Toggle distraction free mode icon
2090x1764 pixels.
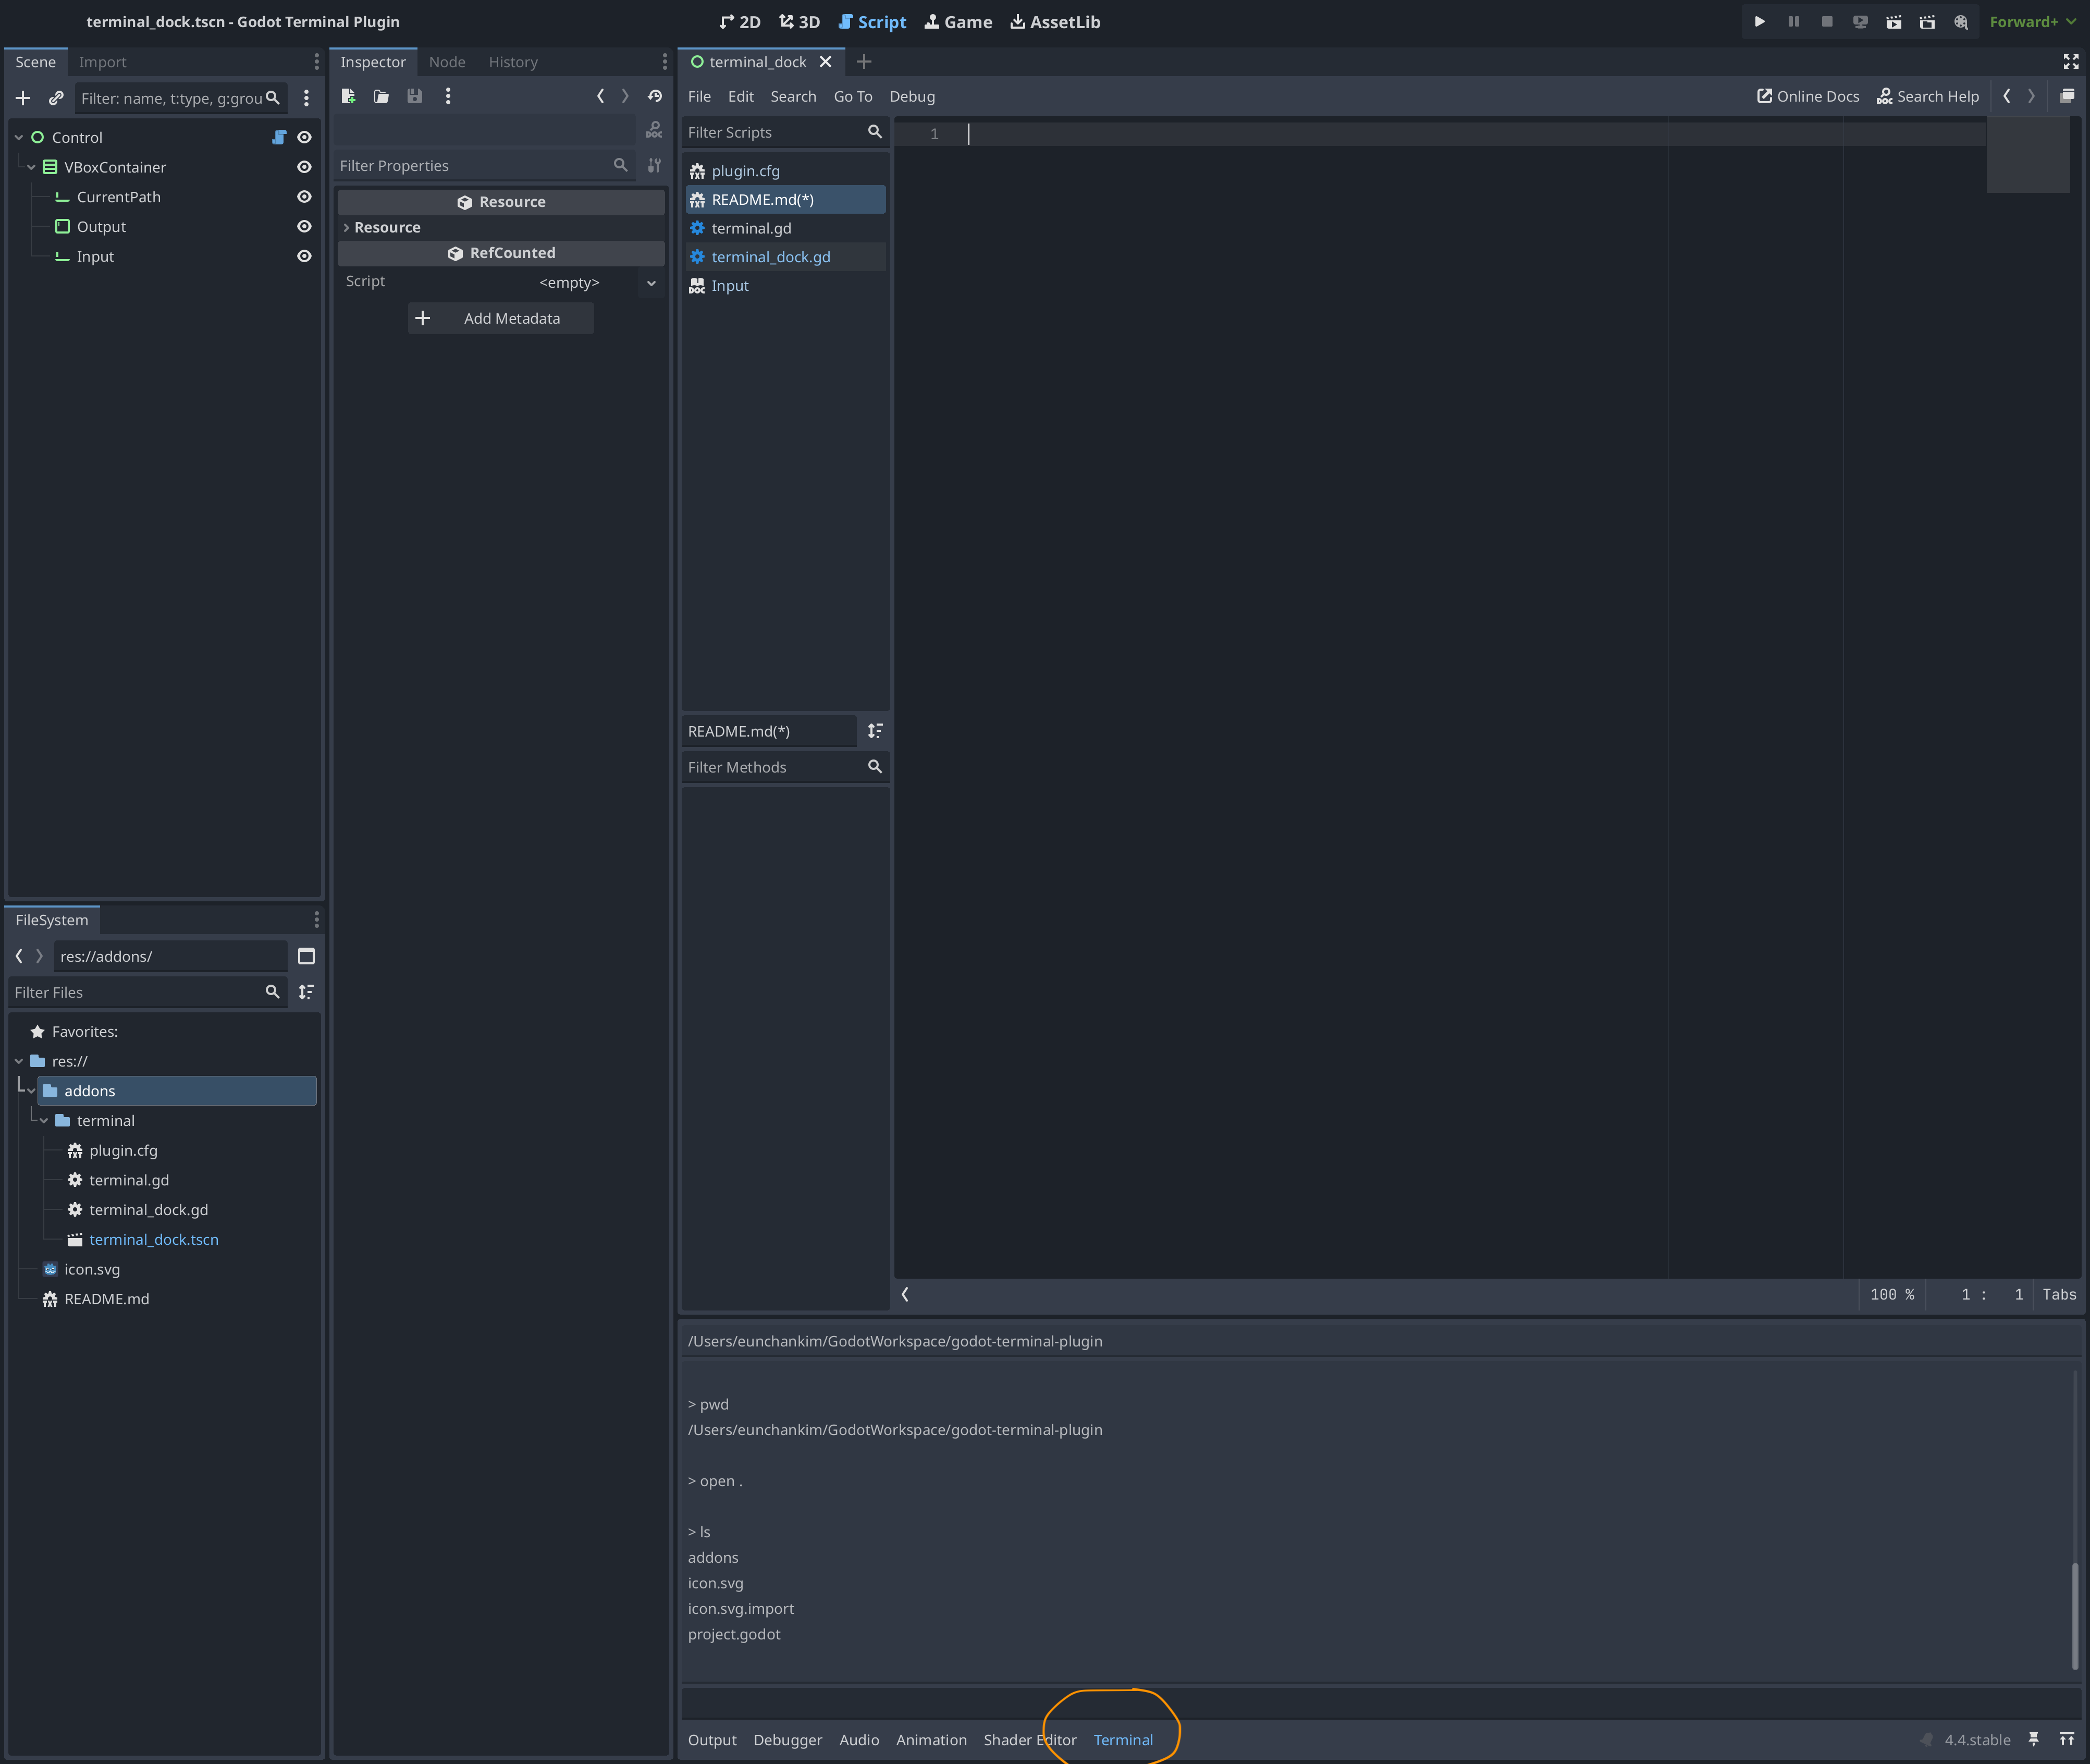pos(2070,62)
